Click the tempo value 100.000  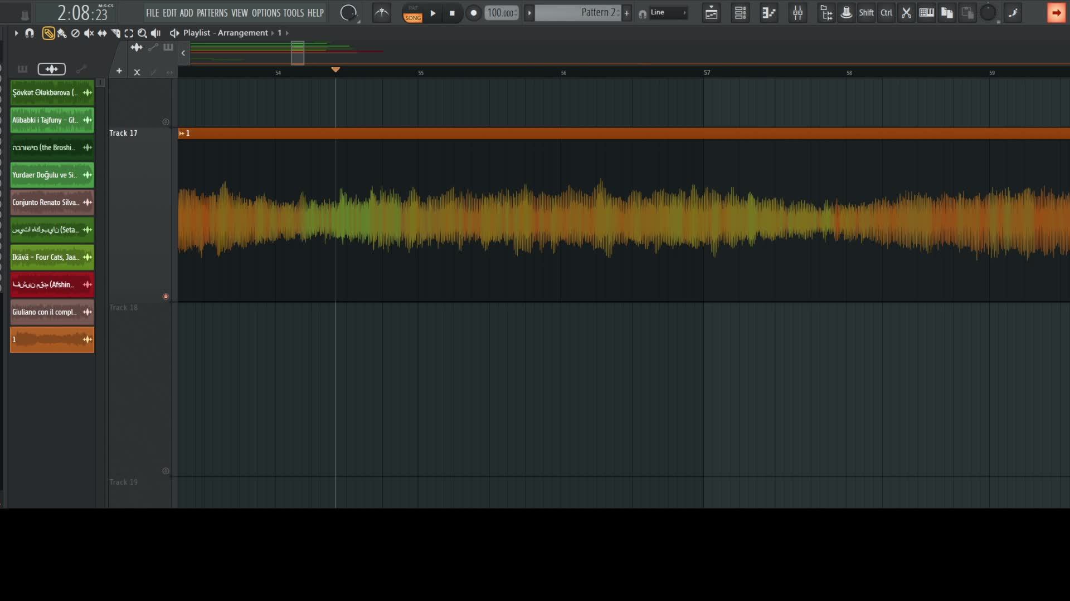pyautogui.click(x=500, y=13)
